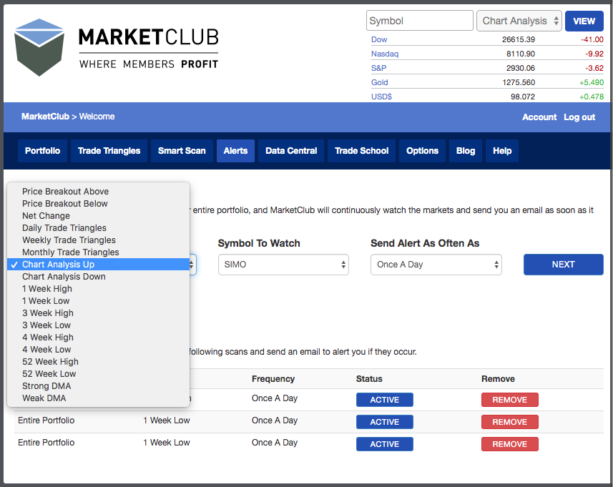Viewport: 613px width, 487px height.
Task: Click the MarketClub breadcrumb link
Action: (x=45, y=117)
